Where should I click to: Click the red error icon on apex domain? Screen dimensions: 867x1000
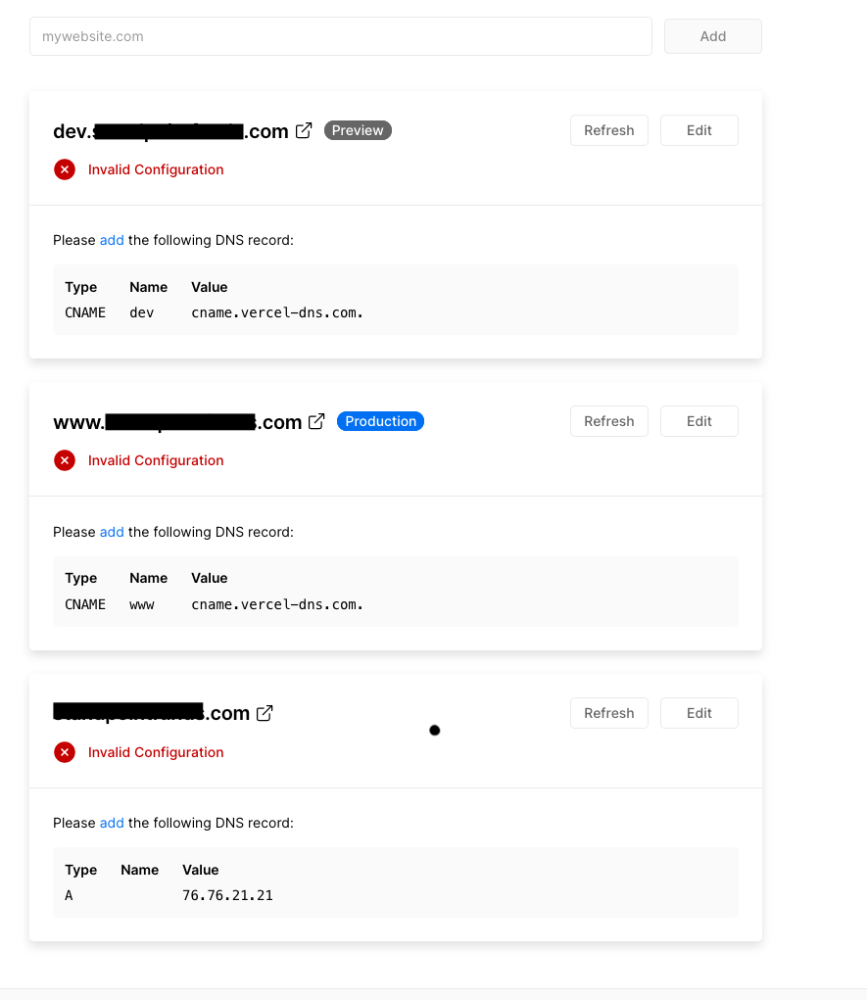click(x=65, y=752)
